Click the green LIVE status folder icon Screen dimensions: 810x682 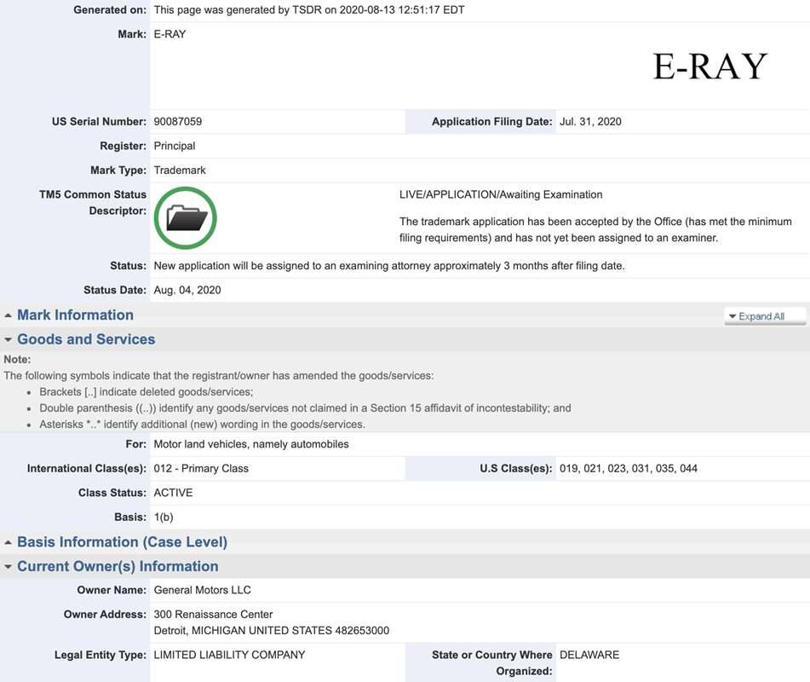pos(185,217)
